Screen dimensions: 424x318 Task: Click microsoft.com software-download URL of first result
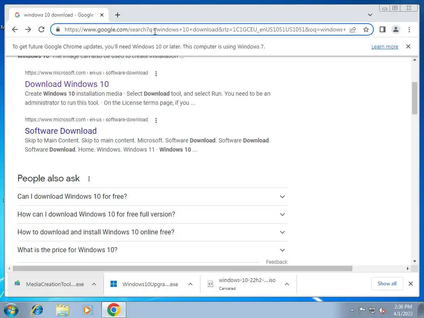[86, 73]
